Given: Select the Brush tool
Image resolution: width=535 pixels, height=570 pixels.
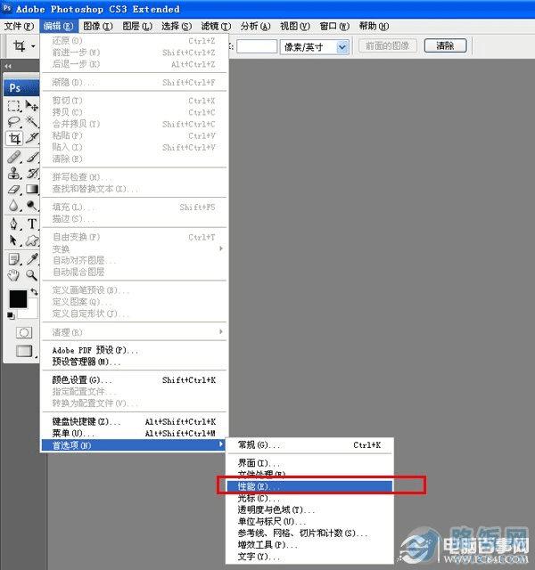Looking at the screenshot, I should click(x=32, y=157).
